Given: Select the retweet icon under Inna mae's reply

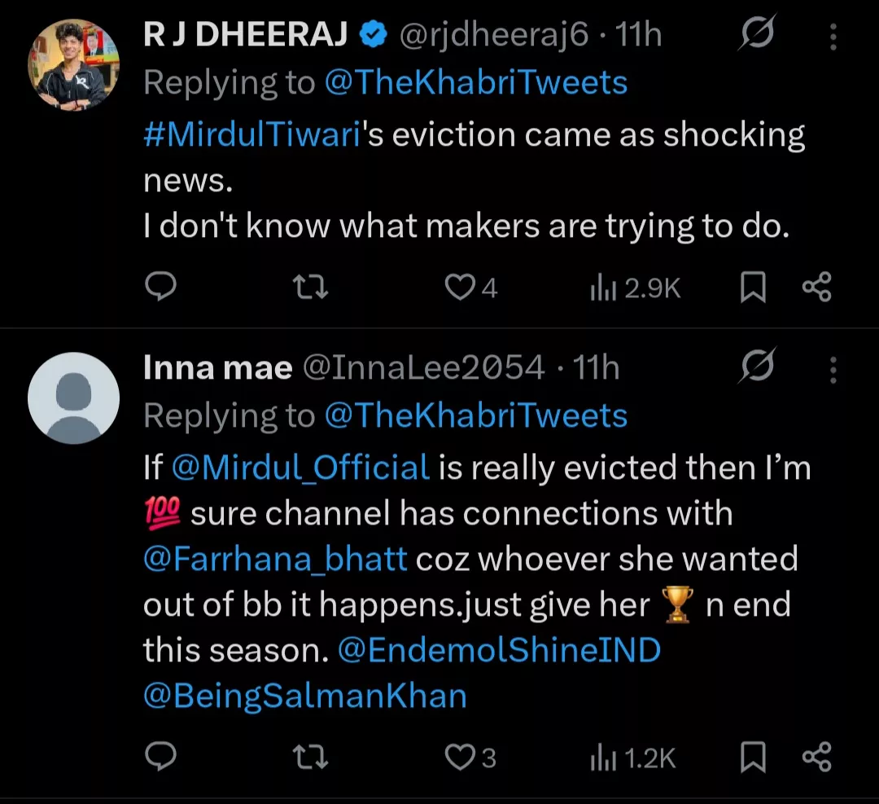Looking at the screenshot, I should (x=309, y=757).
